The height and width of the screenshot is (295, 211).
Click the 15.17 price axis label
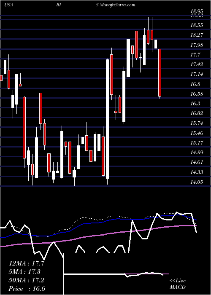click(197, 142)
